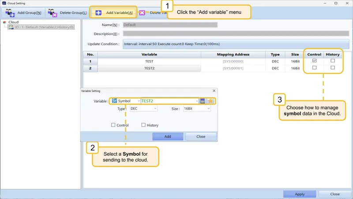The image size is (353, 199).
Task: Select Cloud root in the tree
Action: pyautogui.click(x=14, y=22)
